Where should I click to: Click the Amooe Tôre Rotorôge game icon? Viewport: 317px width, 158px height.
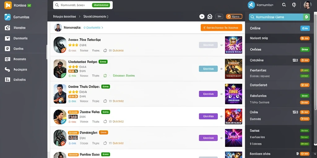click(60, 45)
